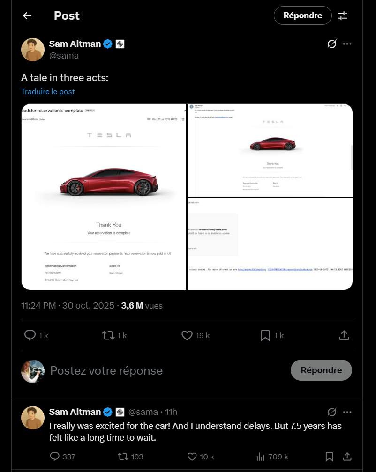This screenshot has height=472, width=376.
Task: Click the OpenAI affiliation badge next to Sam Altman
Action: click(x=120, y=44)
